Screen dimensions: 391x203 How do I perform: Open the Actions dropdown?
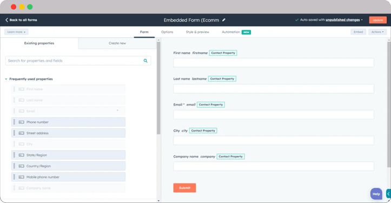tap(377, 32)
